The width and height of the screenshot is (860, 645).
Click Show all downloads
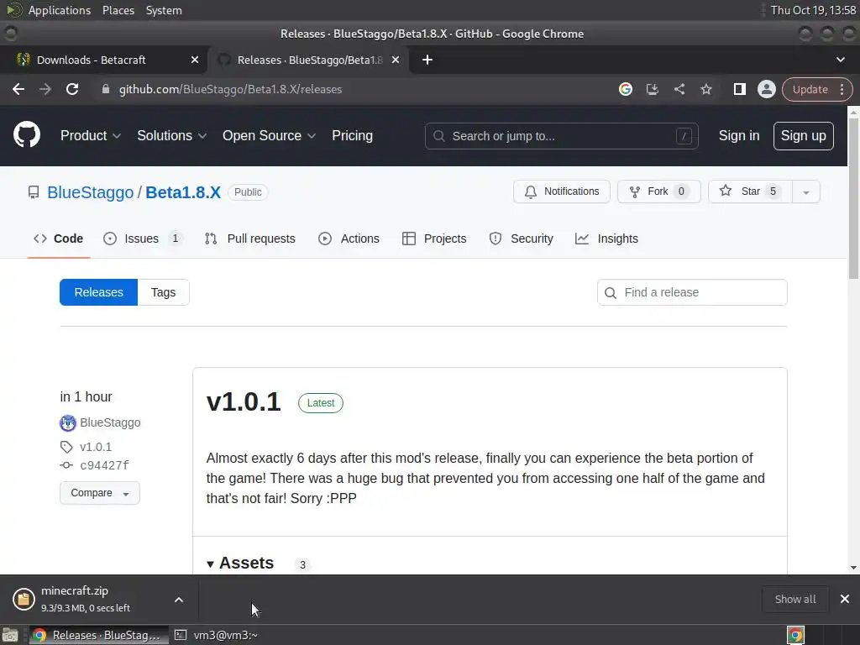(x=795, y=599)
